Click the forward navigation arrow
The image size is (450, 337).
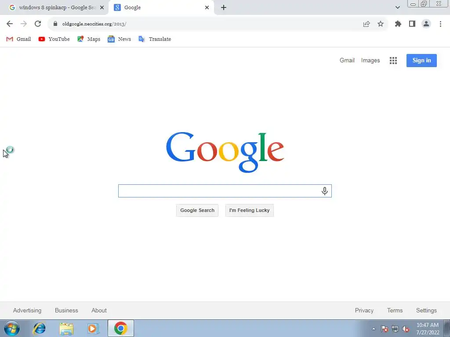24,24
